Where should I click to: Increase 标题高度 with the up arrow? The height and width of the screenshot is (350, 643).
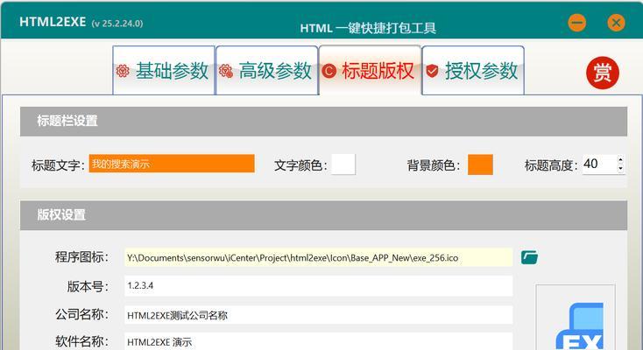(x=620, y=160)
